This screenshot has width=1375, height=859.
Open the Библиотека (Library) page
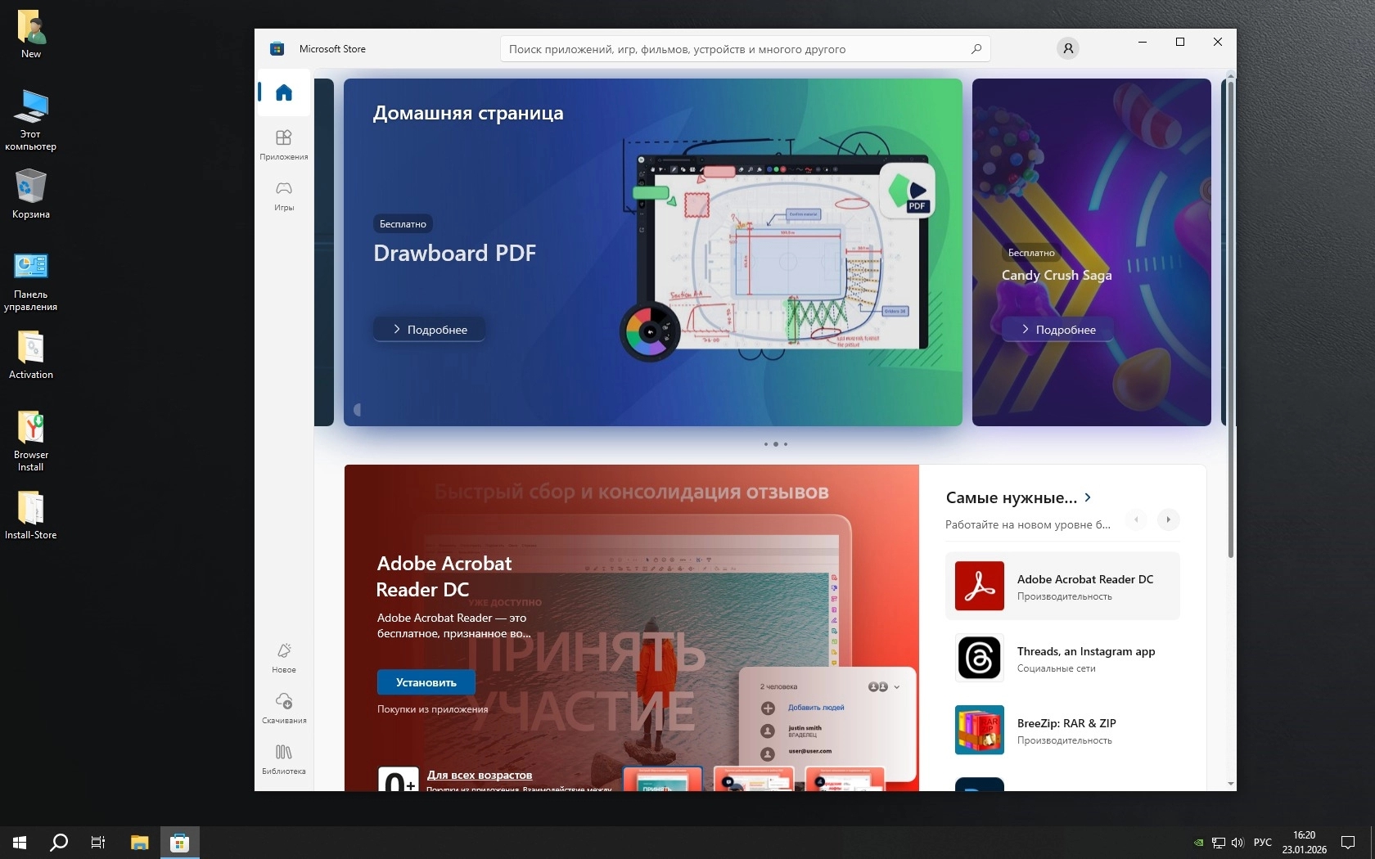tap(284, 758)
